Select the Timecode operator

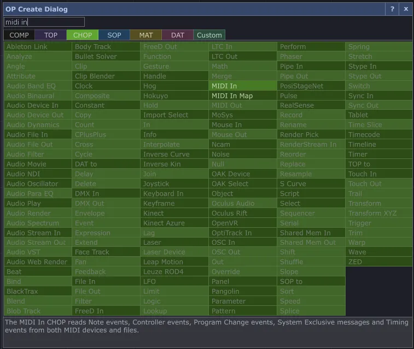pyautogui.click(x=379, y=135)
